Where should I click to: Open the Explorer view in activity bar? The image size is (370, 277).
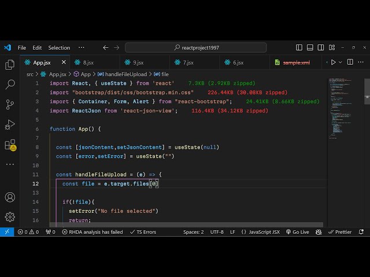point(10,65)
